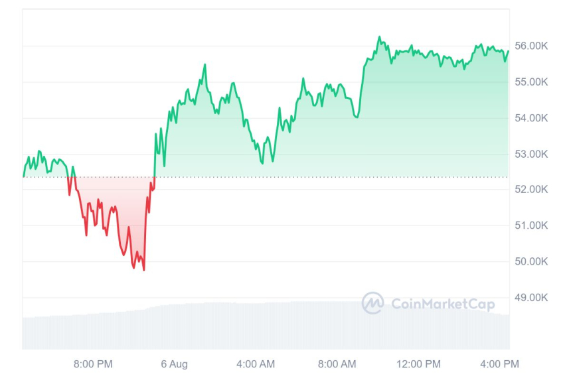The height and width of the screenshot is (380, 571).
Task: Click the 8:00 PM time label
Action: point(93,363)
